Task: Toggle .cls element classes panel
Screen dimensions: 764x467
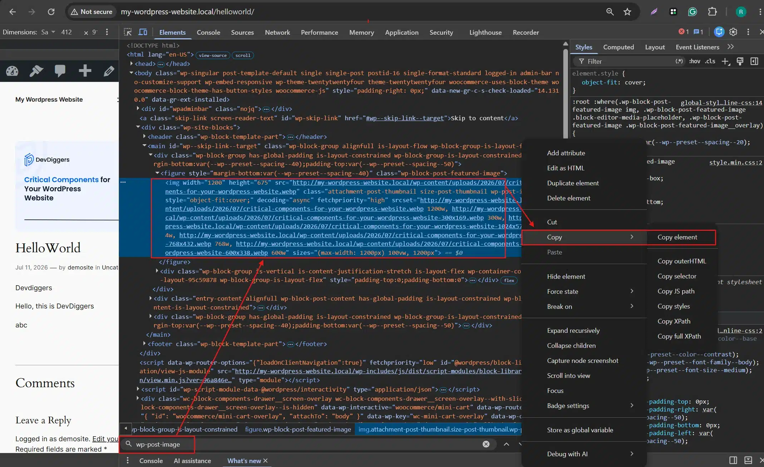Action: click(710, 62)
